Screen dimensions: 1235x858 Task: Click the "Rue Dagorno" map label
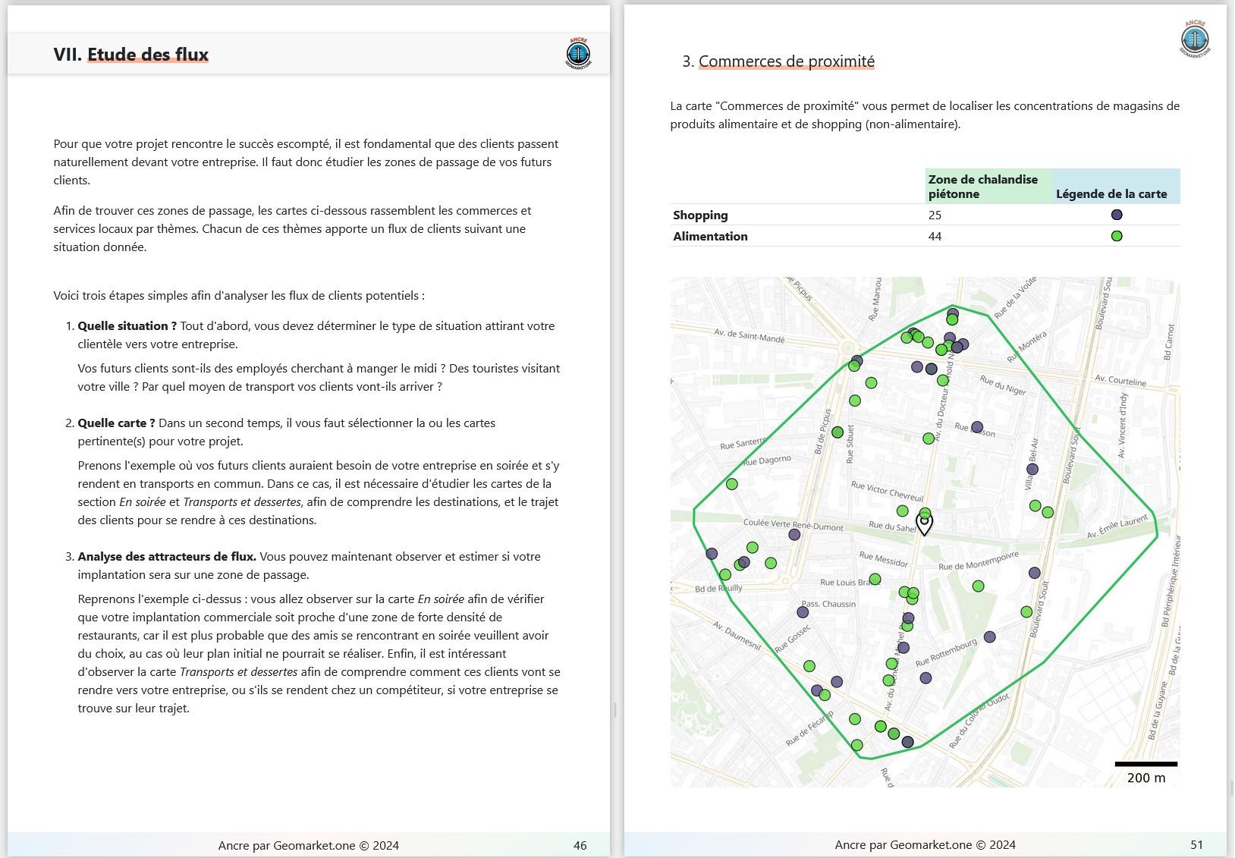click(767, 460)
